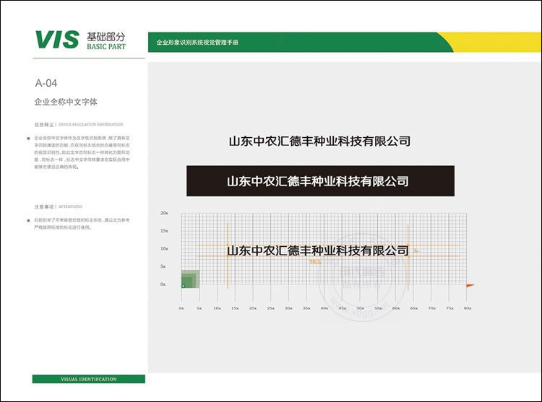The height and width of the screenshot is (402, 542).
Task: Click the 信息释义 Office Regulation Information heading
Action: [78, 124]
